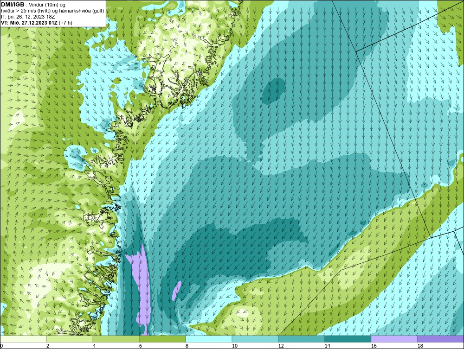Click the 0–2 m/s pale legend swatch

point(23,339)
